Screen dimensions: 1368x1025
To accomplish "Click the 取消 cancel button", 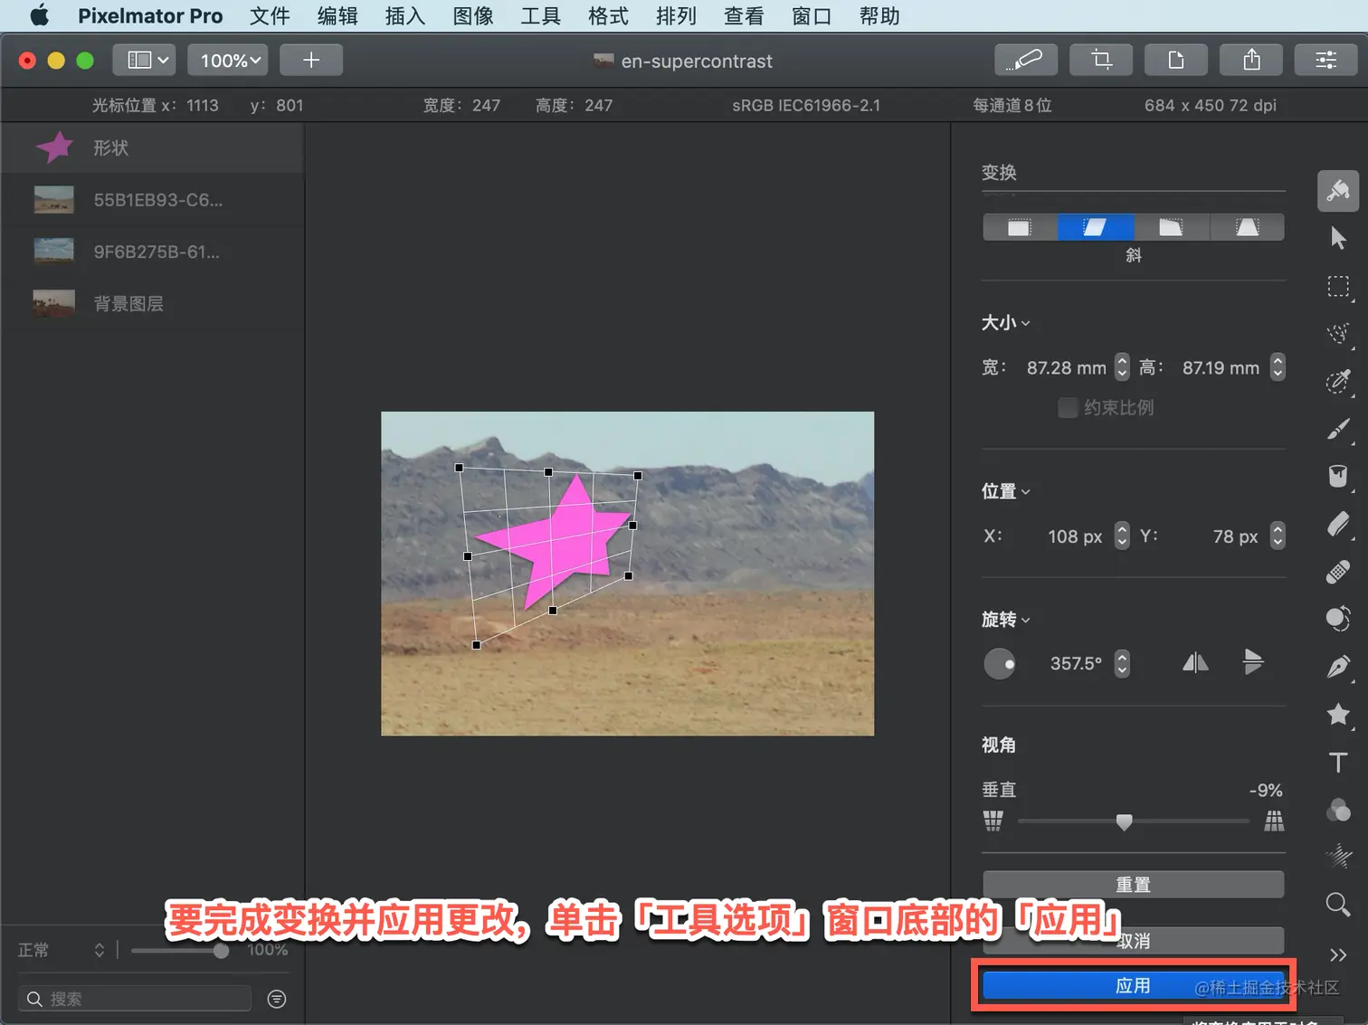I will 1134,941.
